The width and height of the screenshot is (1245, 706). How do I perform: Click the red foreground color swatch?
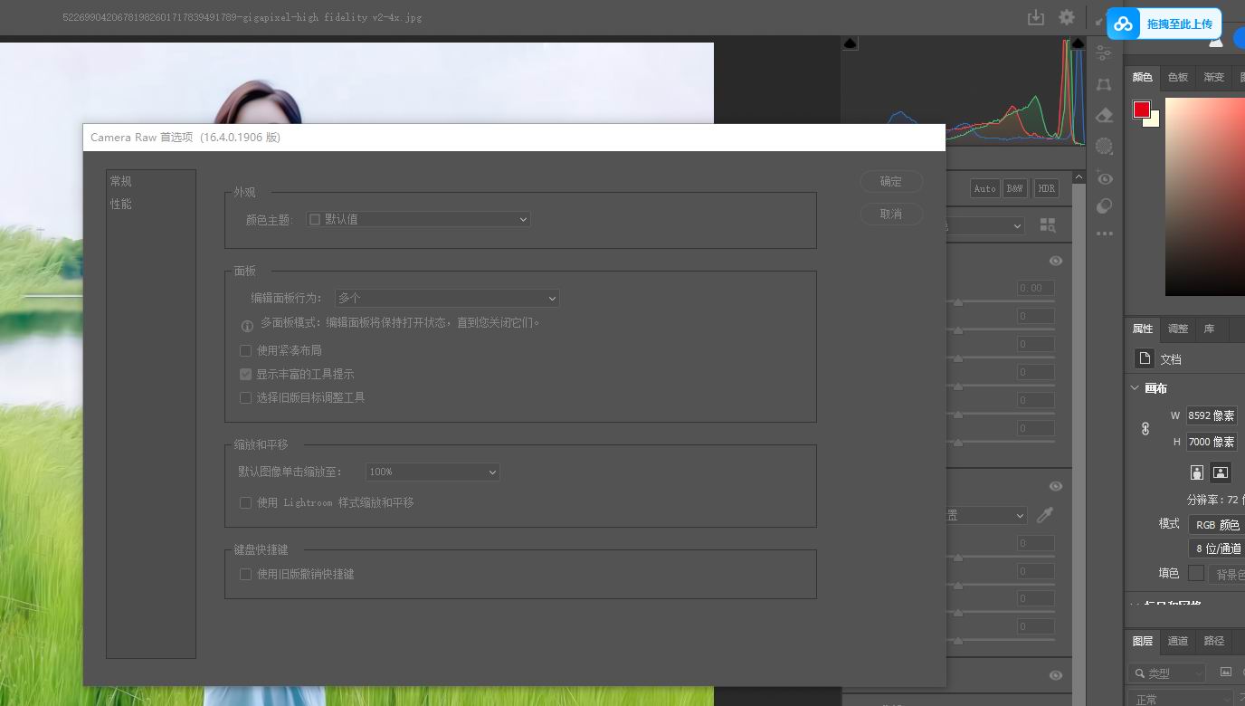1142,110
